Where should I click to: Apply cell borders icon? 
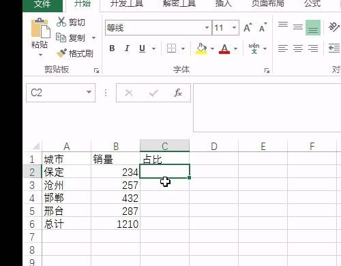click(171, 48)
